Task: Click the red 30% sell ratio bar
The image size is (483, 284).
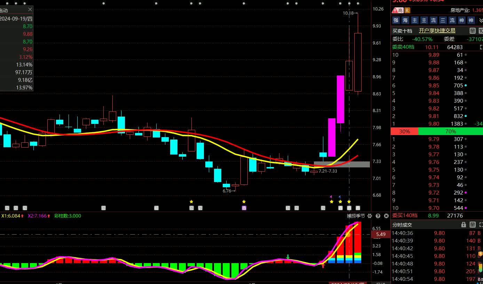Action: [404, 131]
